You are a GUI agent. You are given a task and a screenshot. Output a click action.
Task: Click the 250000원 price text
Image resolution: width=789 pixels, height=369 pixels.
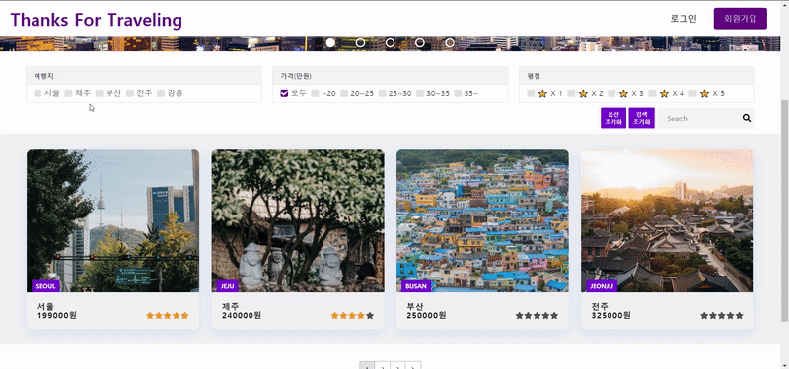point(427,315)
